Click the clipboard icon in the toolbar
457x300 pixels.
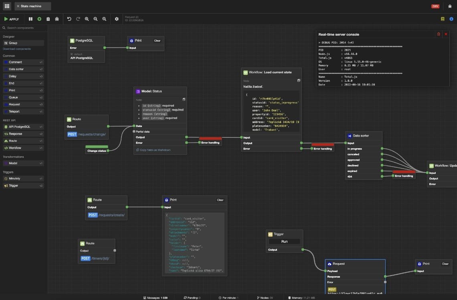[48, 19]
